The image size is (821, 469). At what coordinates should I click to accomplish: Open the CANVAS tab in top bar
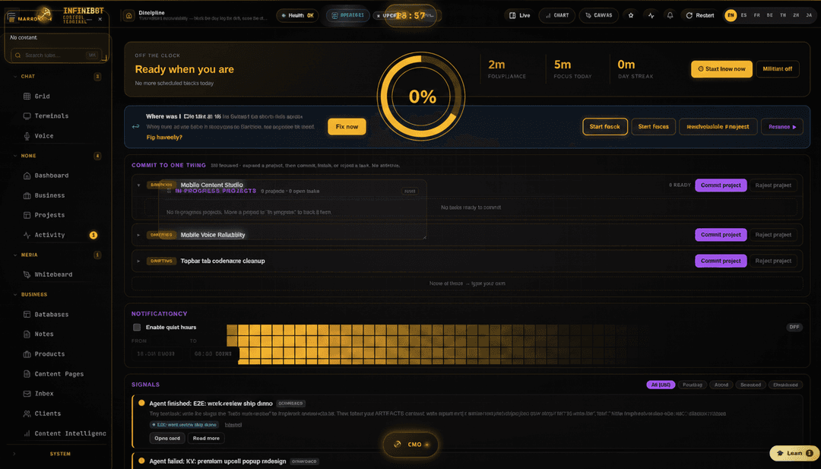pos(598,15)
